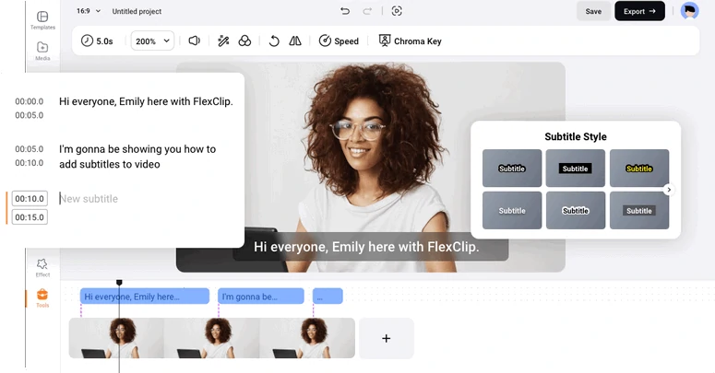This screenshot has height=373, width=715.
Task: Click the 00:05.0 start timestamp of second subtitle
Action: coord(30,149)
